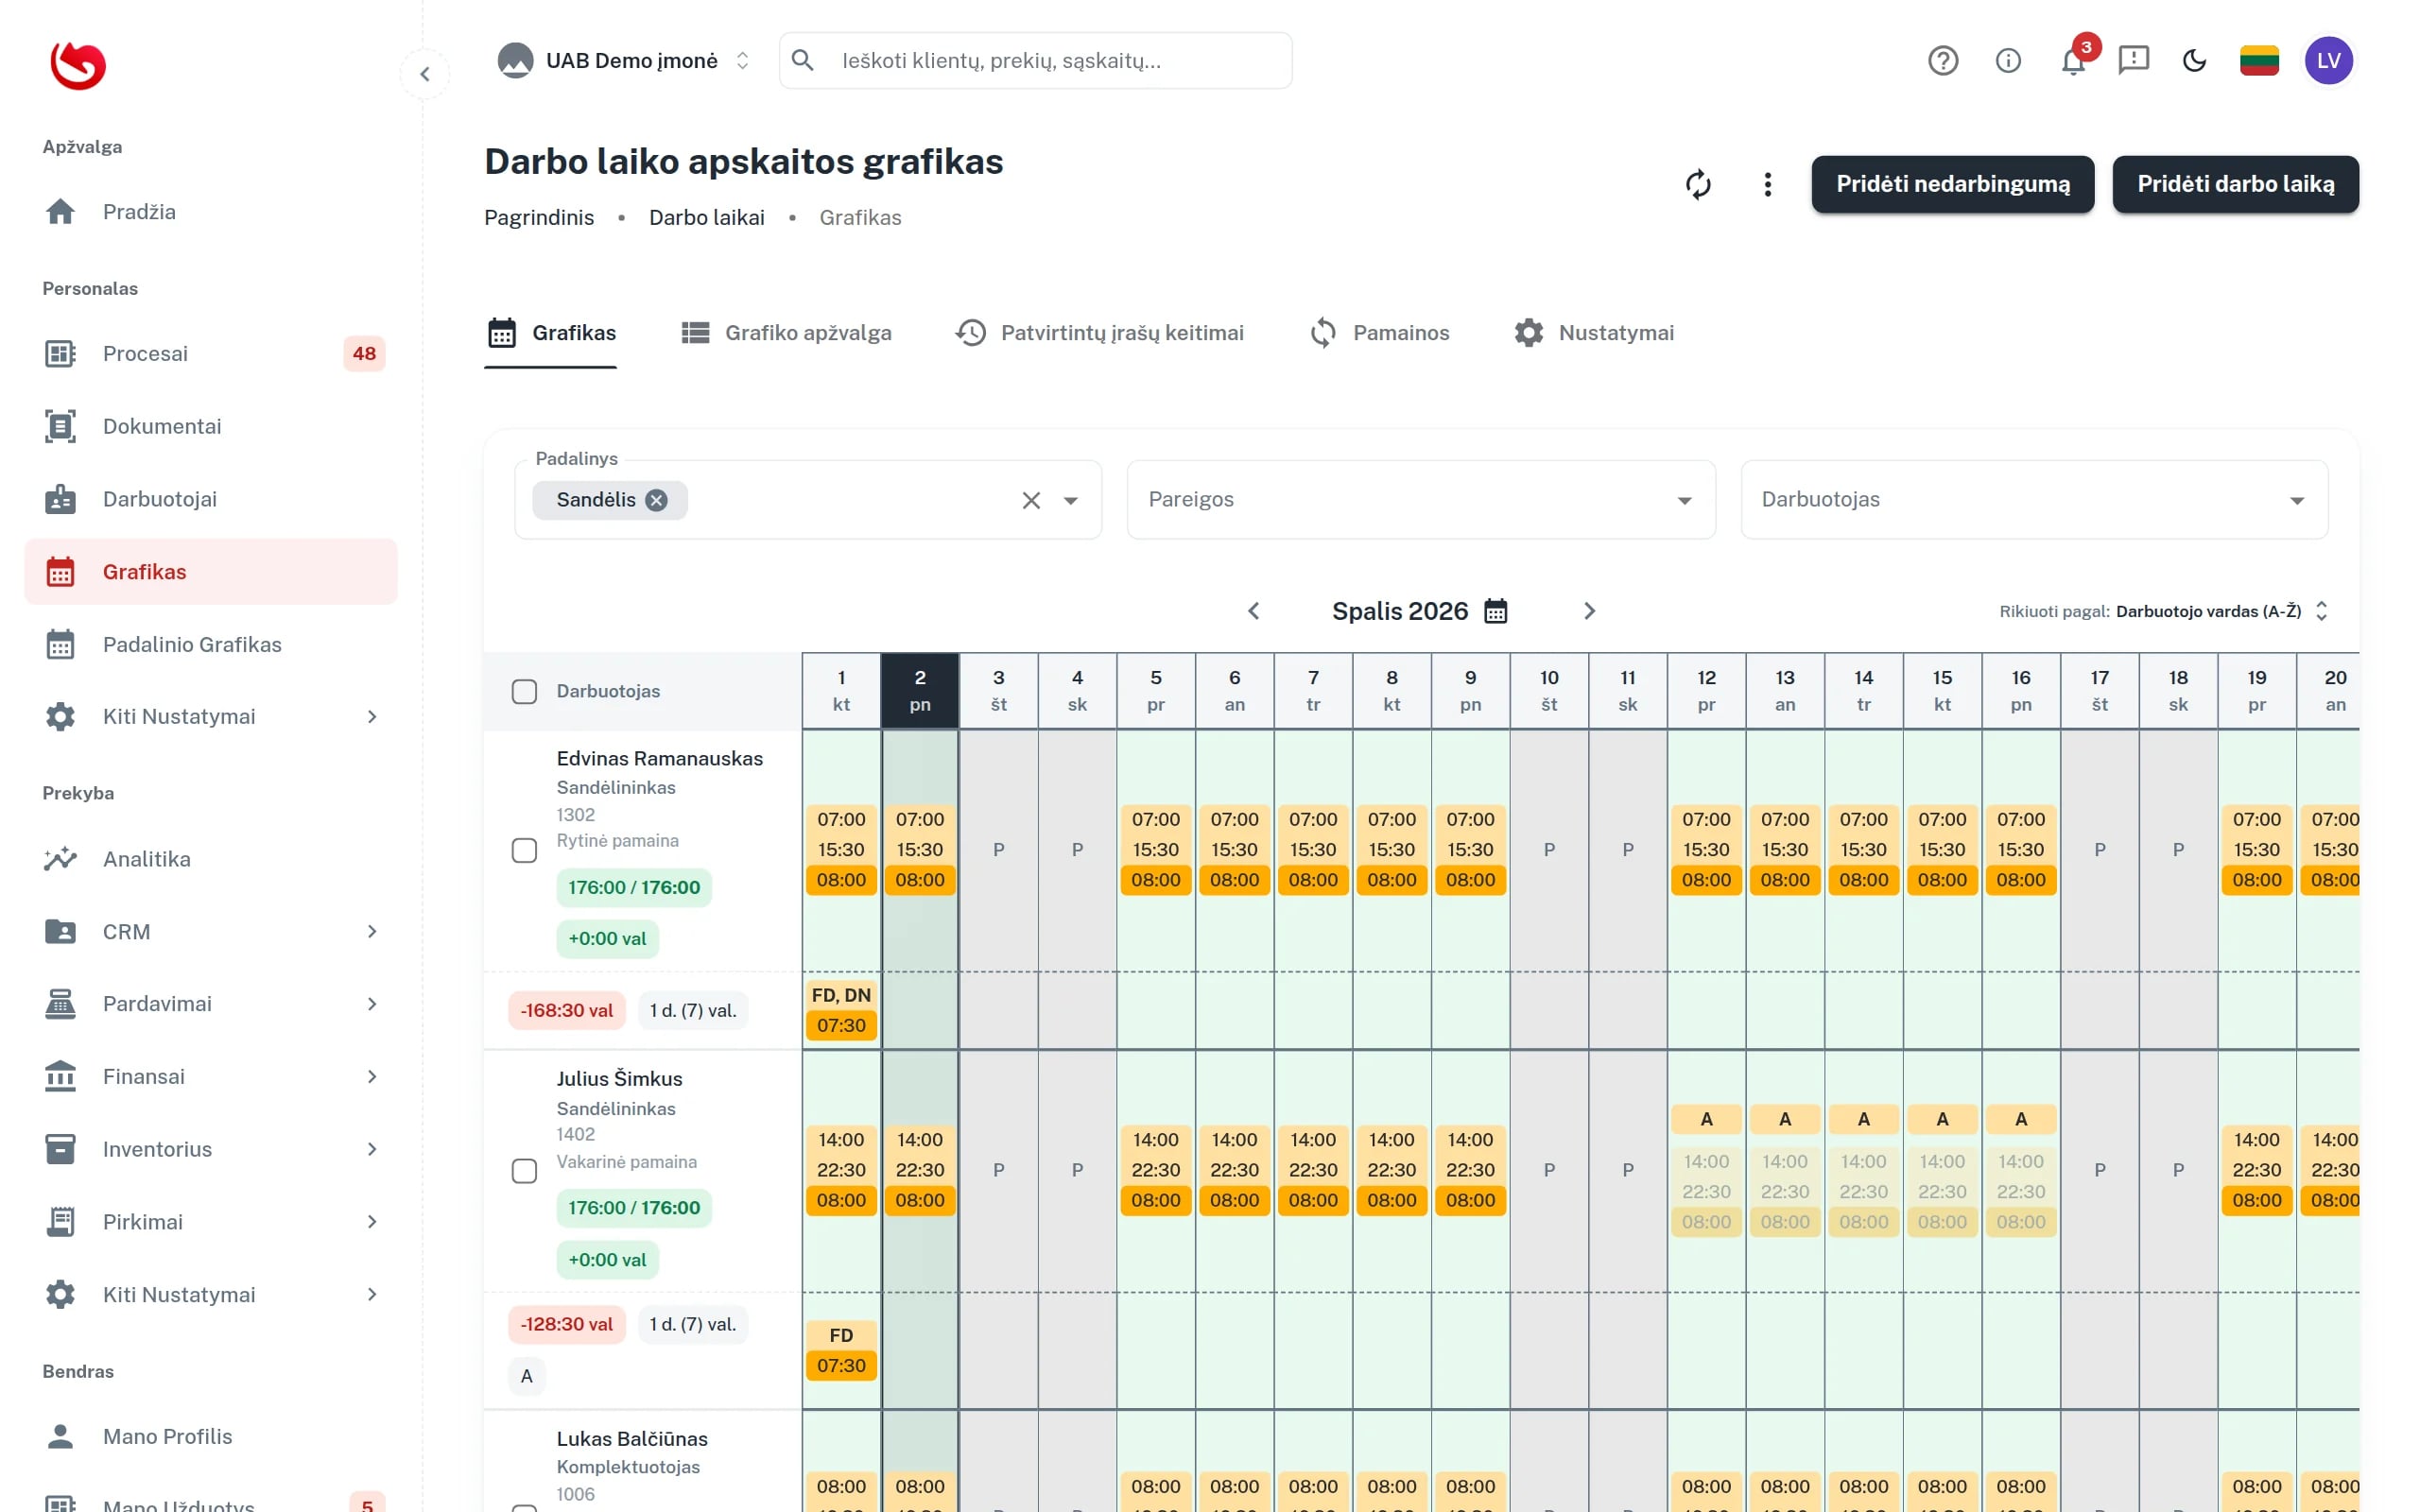Open Pradžia in the sidebar
The image size is (2420, 1512).
pos(211,212)
